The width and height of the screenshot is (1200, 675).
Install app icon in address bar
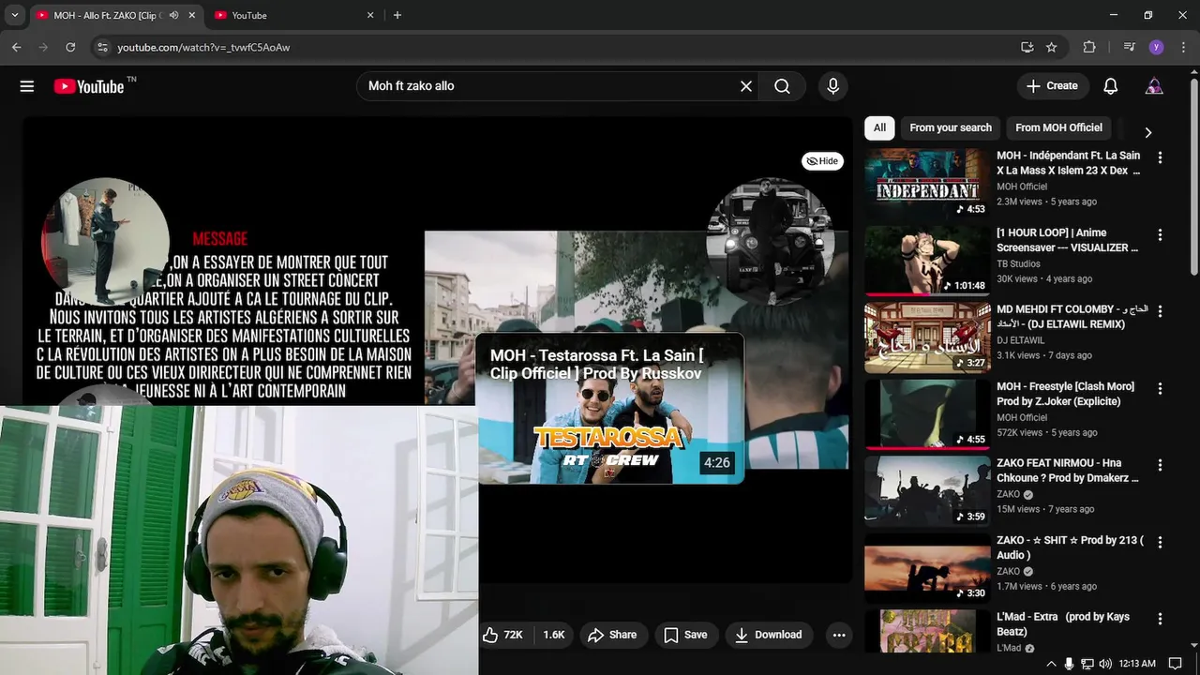coord(1027,47)
